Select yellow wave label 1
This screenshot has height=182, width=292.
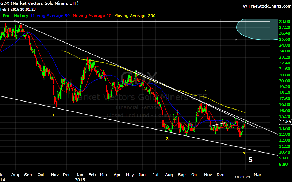click(53, 115)
